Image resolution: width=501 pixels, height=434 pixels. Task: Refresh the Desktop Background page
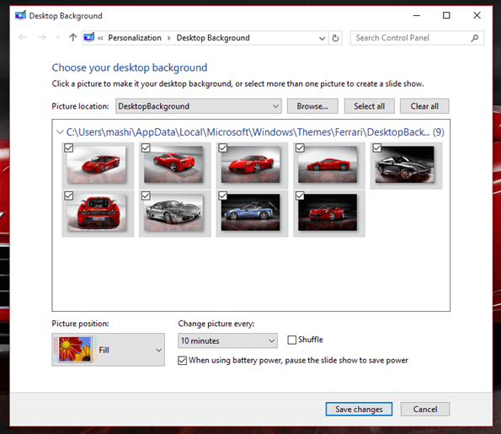tap(335, 38)
